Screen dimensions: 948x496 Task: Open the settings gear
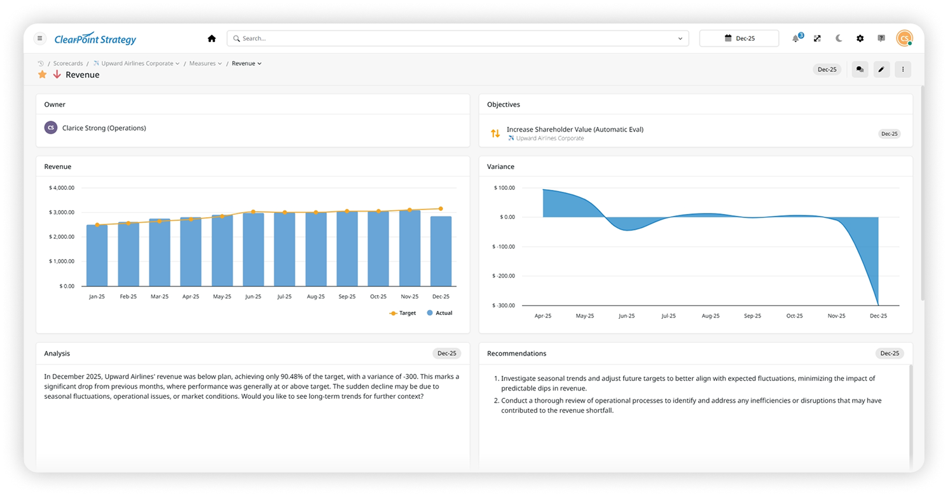[x=860, y=38]
